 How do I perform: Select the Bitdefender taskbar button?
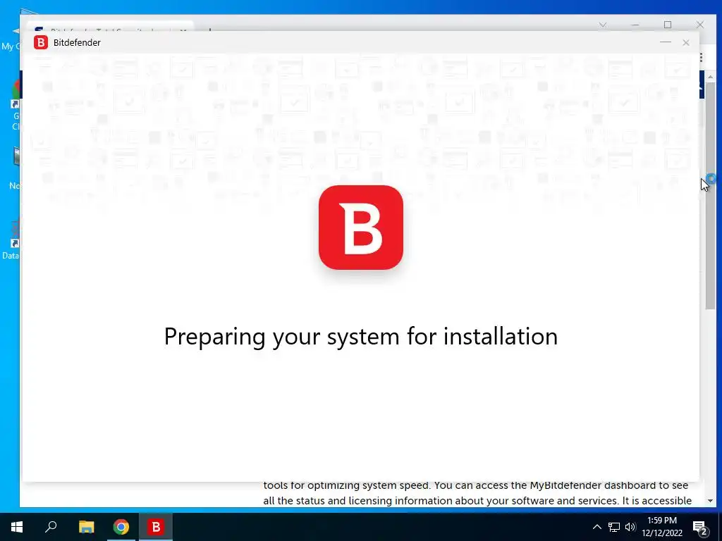156,527
